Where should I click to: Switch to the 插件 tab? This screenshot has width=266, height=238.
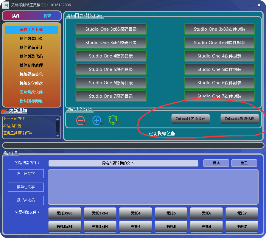pyautogui.click(x=16, y=16)
